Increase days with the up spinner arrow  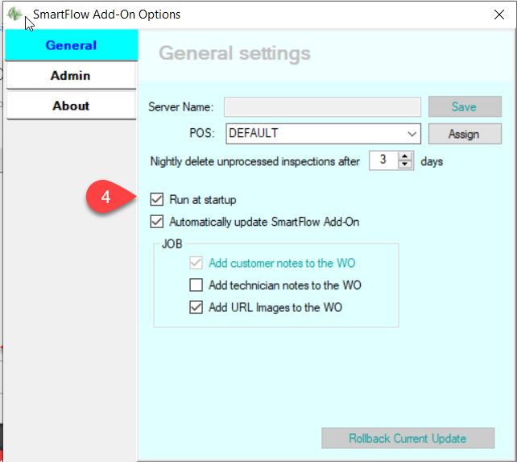click(x=405, y=156)
